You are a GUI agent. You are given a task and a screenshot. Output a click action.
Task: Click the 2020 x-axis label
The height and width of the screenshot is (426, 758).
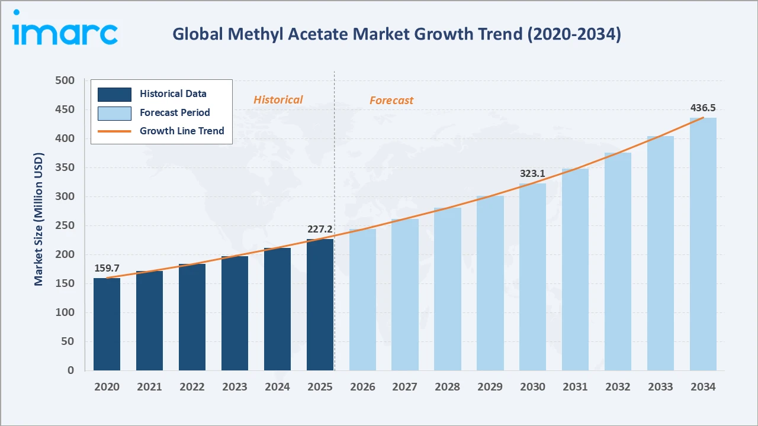107,387
